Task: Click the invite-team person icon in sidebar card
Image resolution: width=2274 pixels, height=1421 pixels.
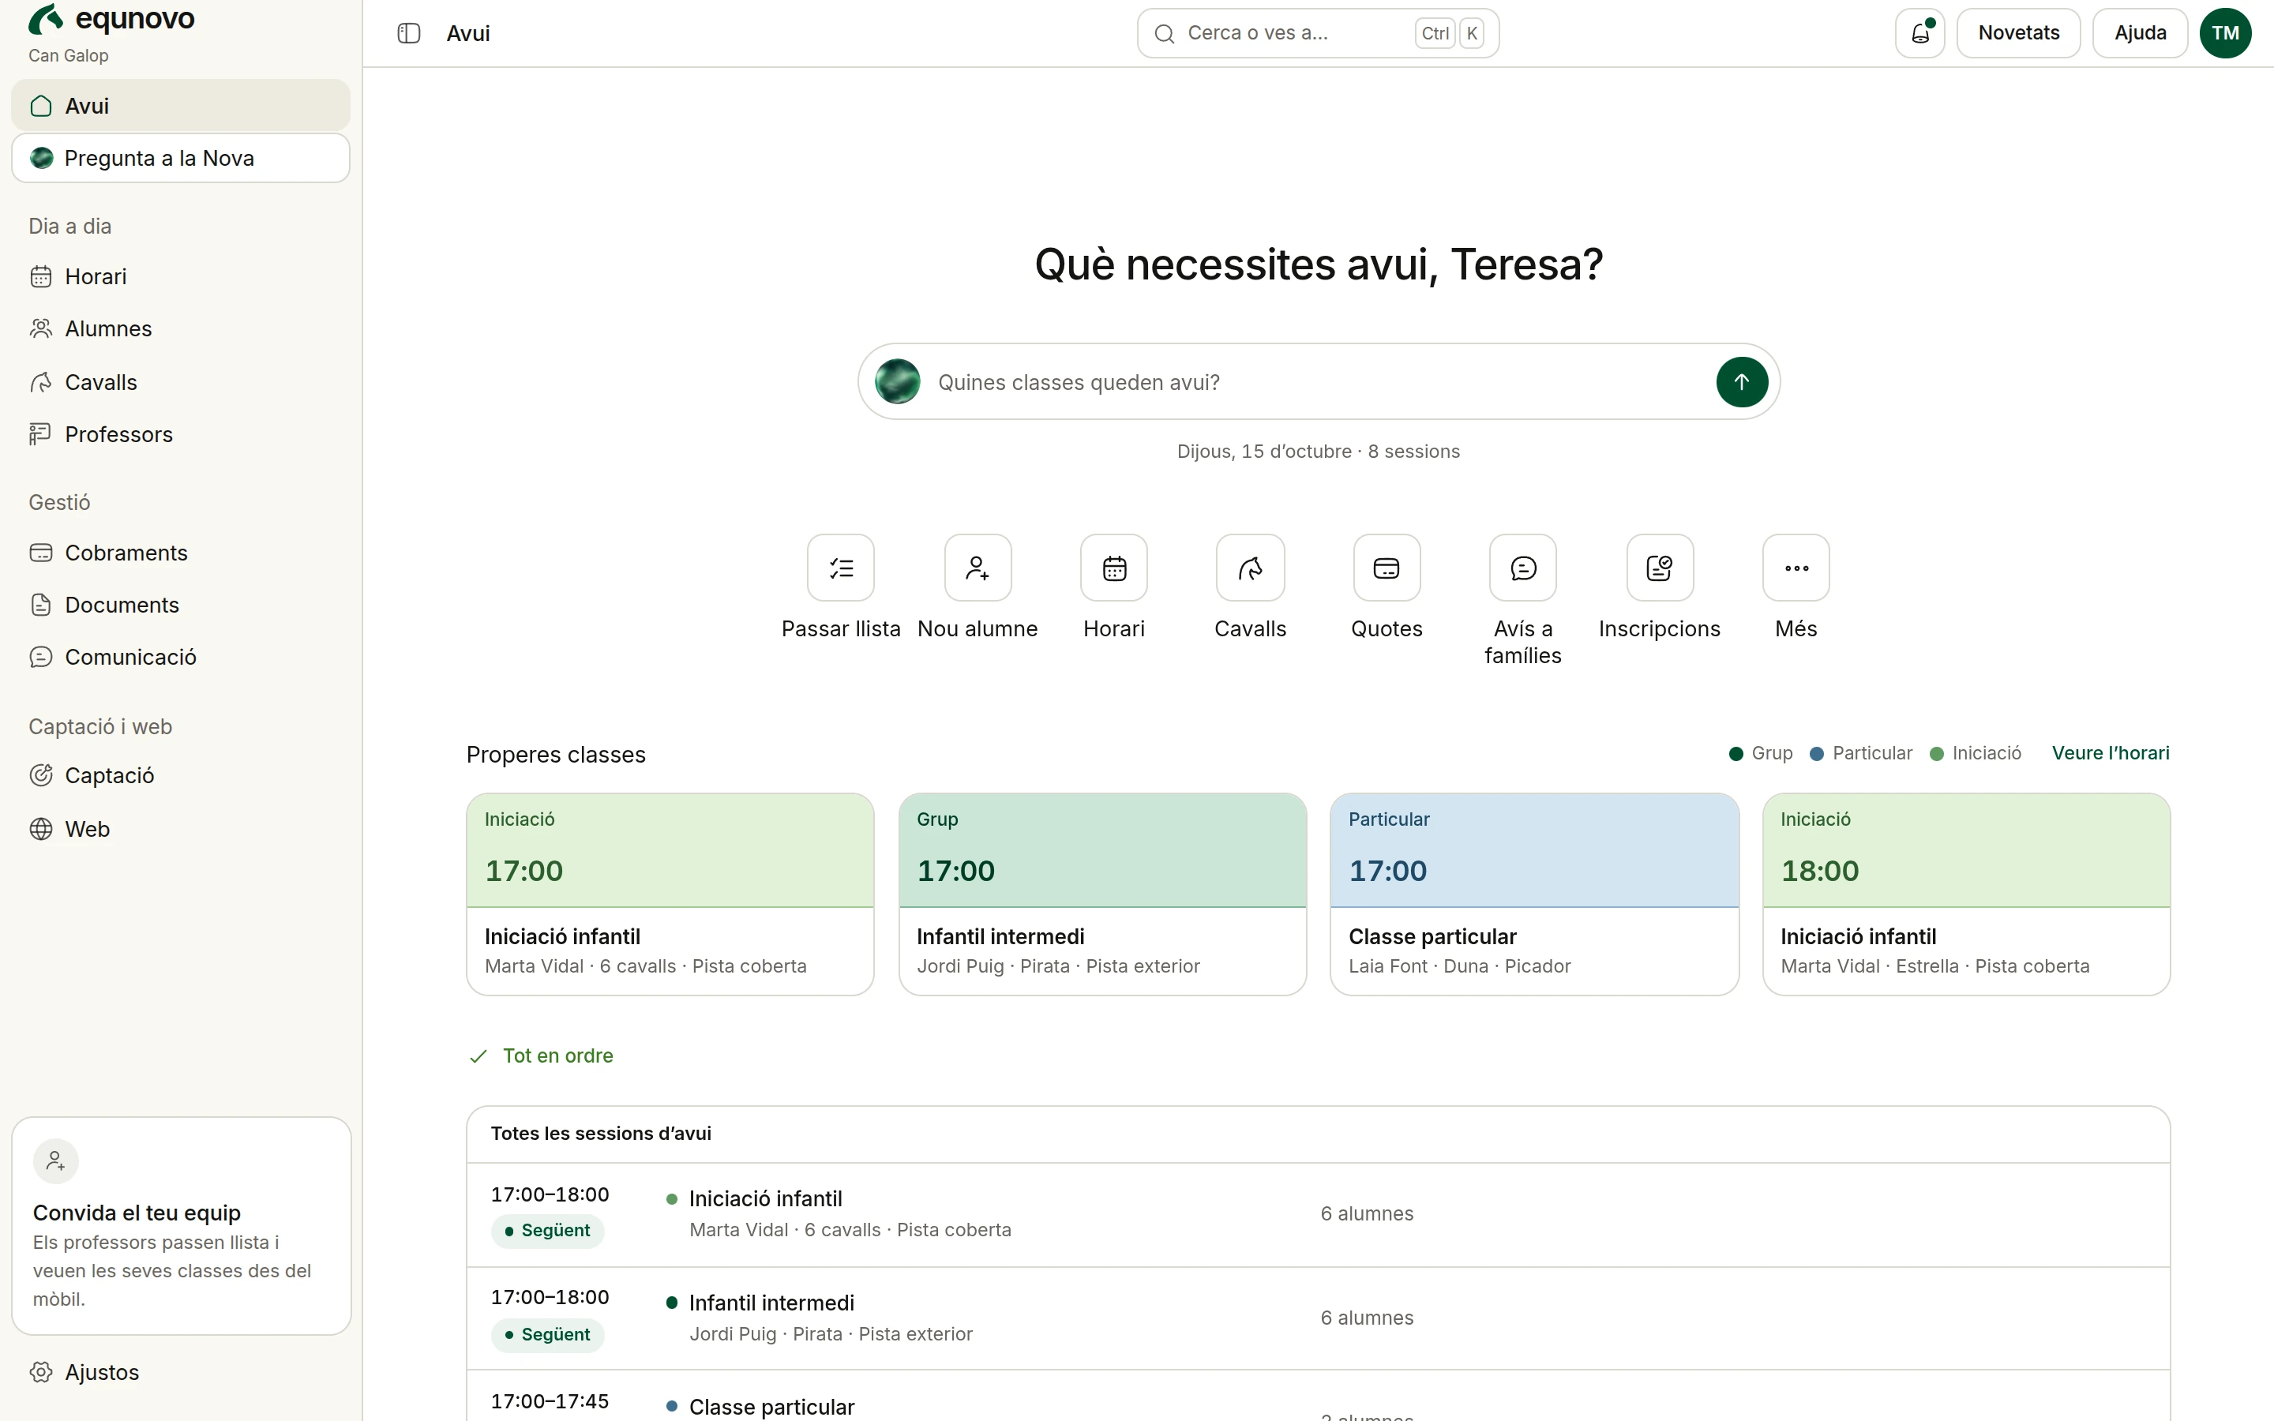Action: (55, 1160)
